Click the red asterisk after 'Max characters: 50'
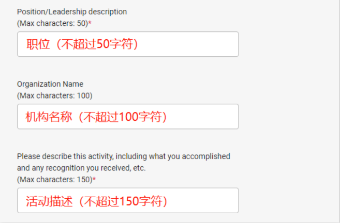Viewport: 340px width, 223px height. (90, 23)
